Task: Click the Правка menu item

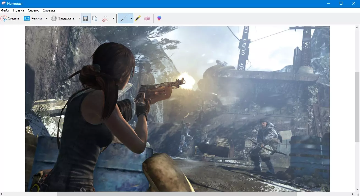Action: click(18, 10)
